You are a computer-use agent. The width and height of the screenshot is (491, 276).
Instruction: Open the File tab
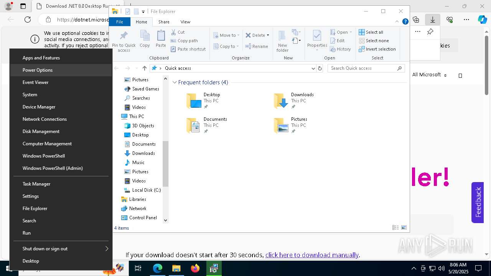pyautogui.click(x=120, y=22)
